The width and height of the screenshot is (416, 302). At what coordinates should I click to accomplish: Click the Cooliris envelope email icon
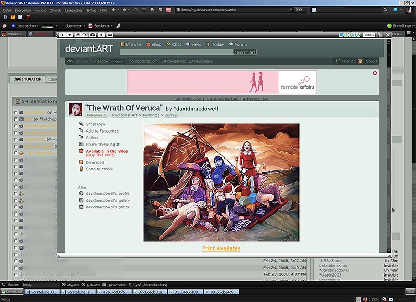click(110, 35)
